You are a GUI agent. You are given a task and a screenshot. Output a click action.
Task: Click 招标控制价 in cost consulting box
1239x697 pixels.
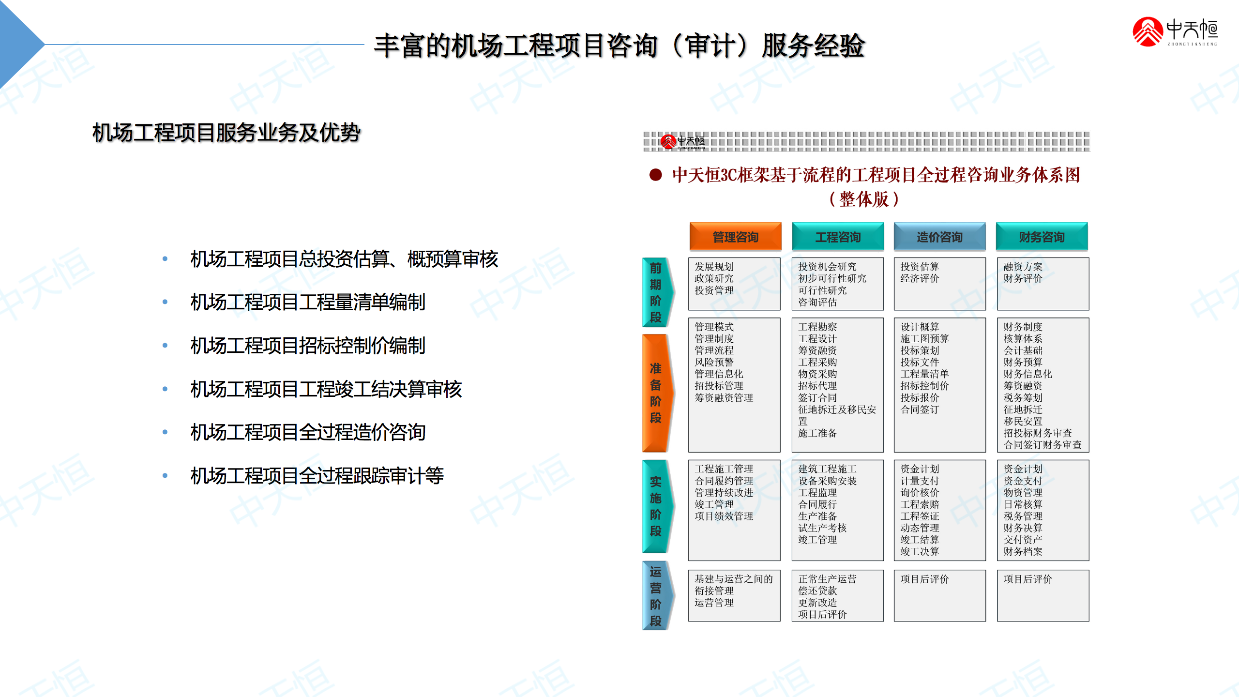924,386
